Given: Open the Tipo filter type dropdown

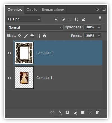Looking at the screenshot, I should pyautogui.click(x=24, y=19).
